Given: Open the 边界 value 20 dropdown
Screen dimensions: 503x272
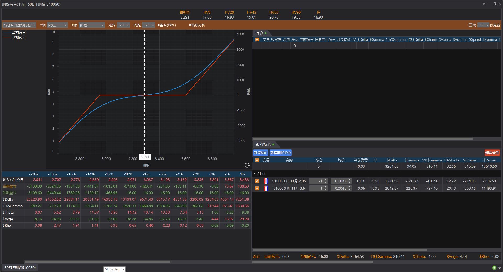Looking at the screenshot, I should [124, 25].
